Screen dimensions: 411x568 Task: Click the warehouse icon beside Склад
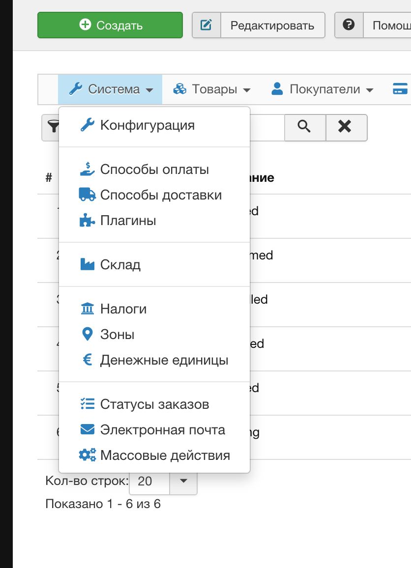click(87, 265)
